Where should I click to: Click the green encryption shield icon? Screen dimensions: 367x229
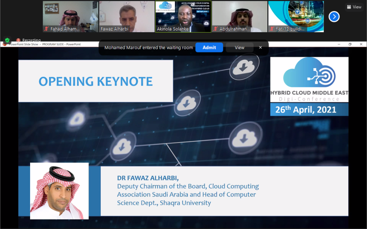pos(7,40)
